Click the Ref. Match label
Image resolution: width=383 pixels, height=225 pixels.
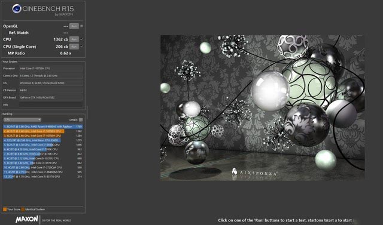tap(19, 33)
